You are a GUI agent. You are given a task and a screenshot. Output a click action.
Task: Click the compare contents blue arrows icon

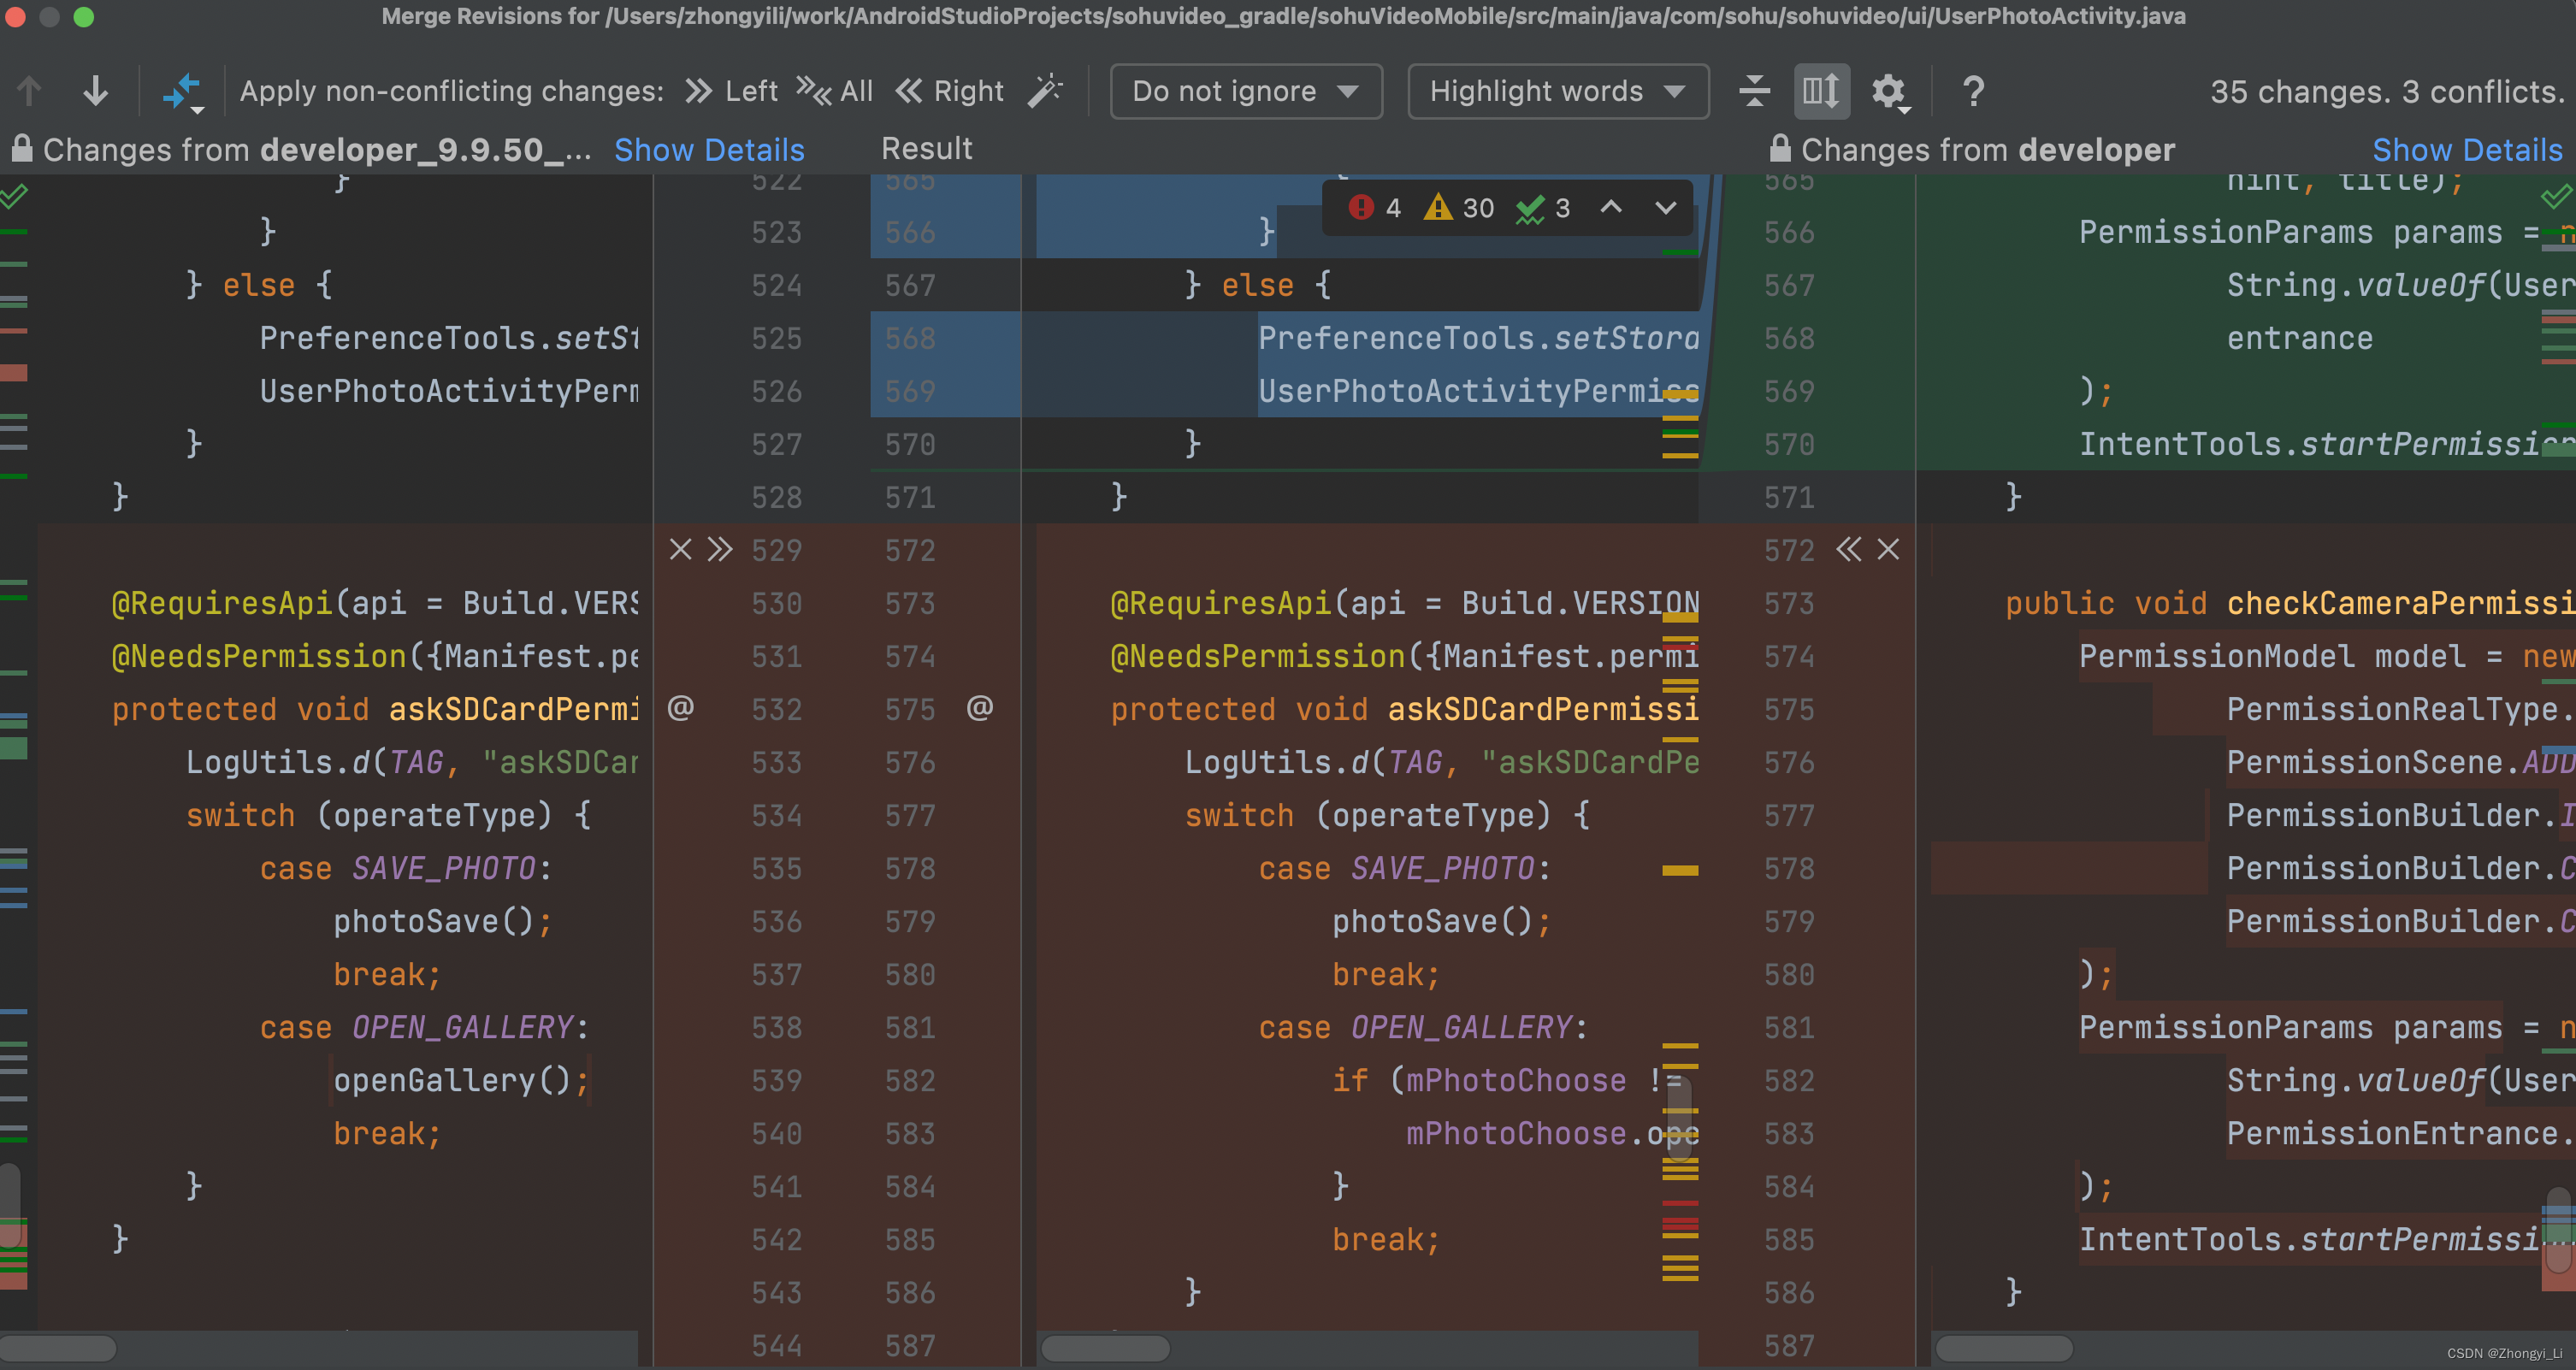(x=182, y=91)
